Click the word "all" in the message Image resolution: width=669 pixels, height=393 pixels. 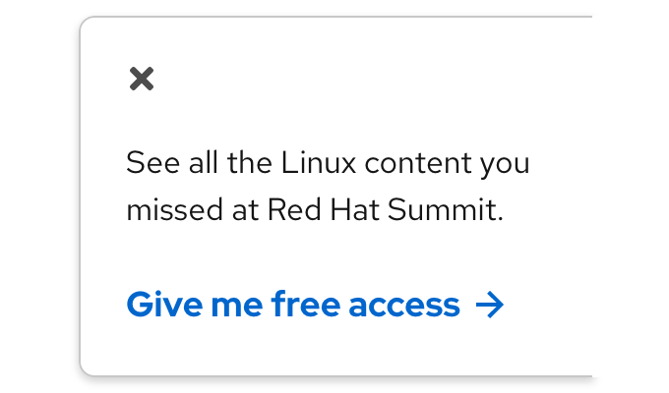pyautogui.click(x=197, y=163)
